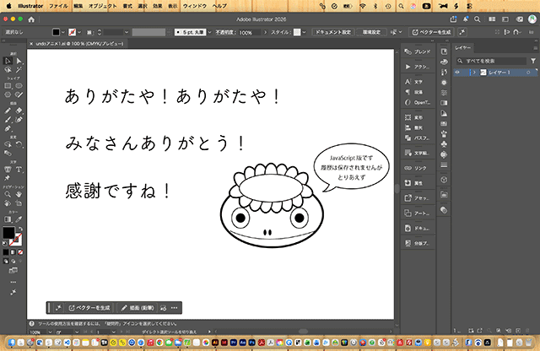
Task: Select the Type tool in toolbar
Action: 19,169
